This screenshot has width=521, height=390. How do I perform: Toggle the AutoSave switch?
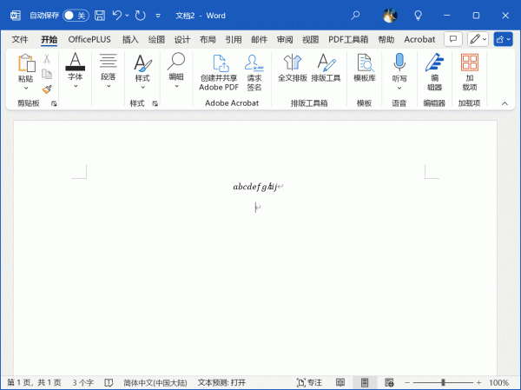tap(76, 16)
